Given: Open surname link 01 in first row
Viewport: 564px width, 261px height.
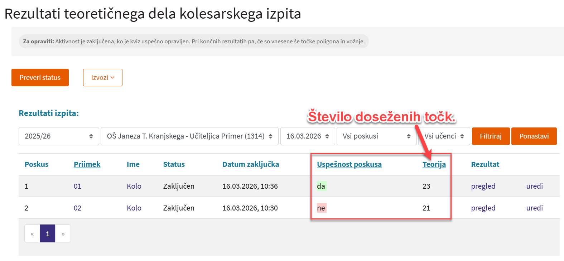Looking at the screenshot, I should point(77,186).
